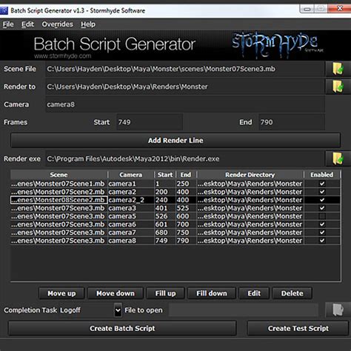Sort by the Scene column header
Viewport: 351px width, 351px height.
click(x=58, y=175)
